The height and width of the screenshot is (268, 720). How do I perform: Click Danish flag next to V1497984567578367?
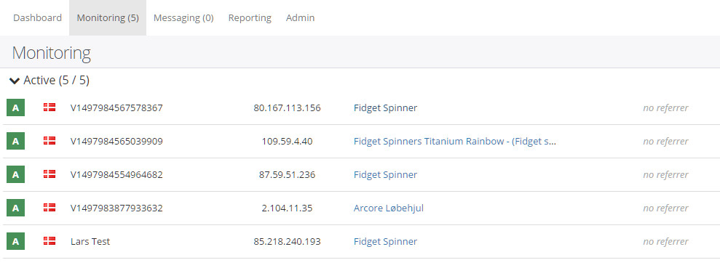(x=50, y=107)
